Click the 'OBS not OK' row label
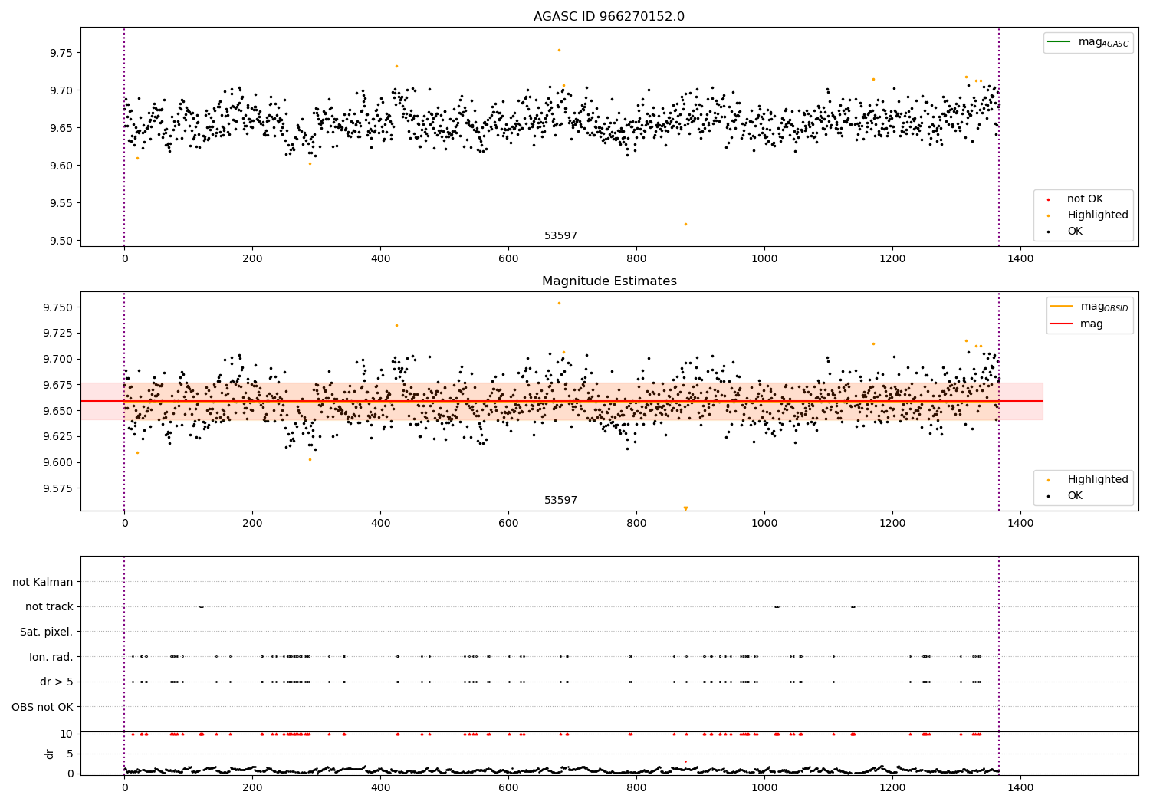 pyautogui.click(x=43, y=707)
